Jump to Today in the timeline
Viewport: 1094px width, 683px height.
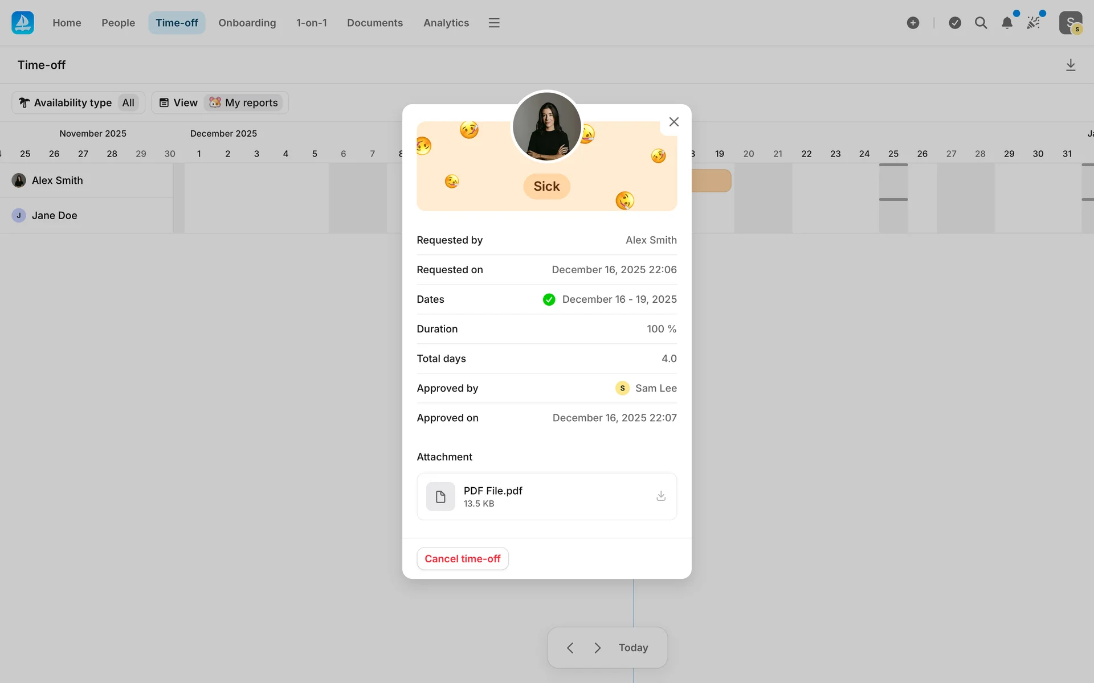point(633,648)
